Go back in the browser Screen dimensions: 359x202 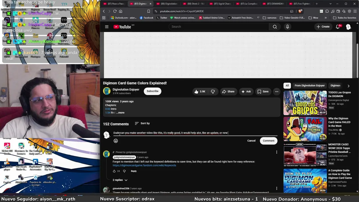(104, 11)
